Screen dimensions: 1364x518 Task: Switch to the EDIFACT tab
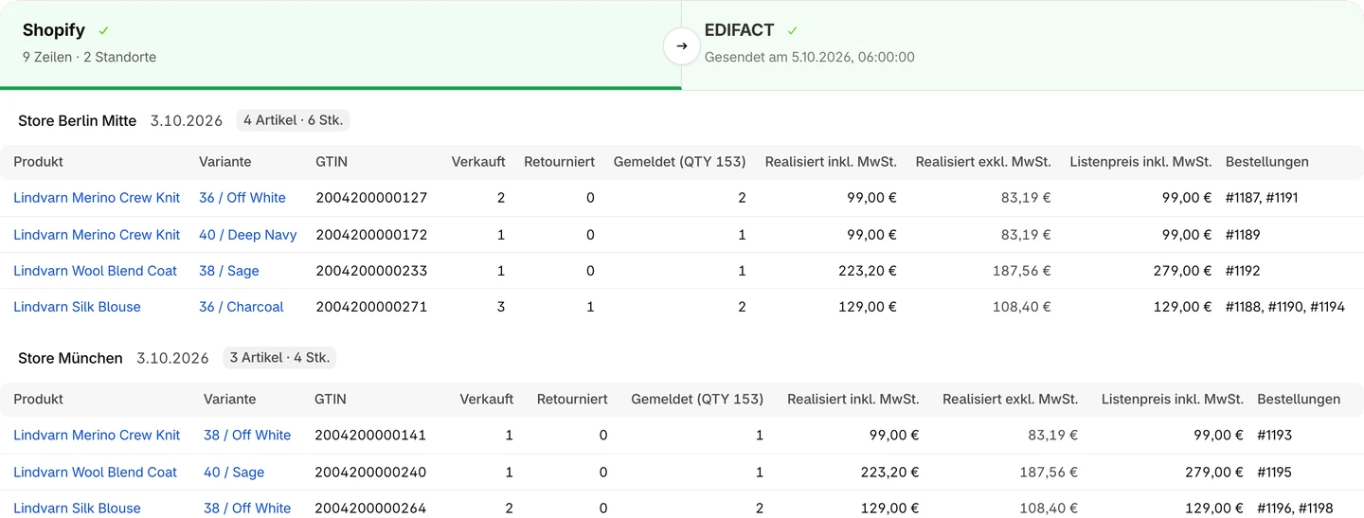pos(1023,45)
